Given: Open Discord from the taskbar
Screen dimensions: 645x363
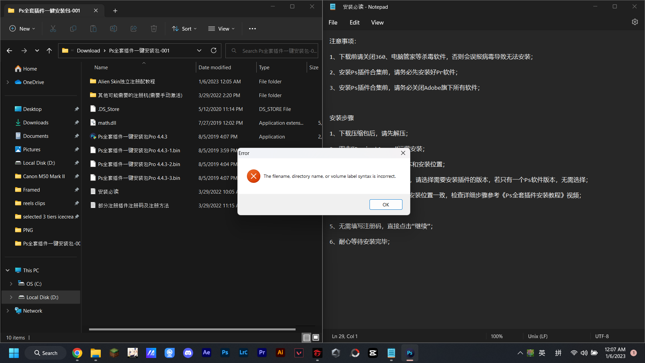Looking at the screenshot, I should tap(188, 353).
